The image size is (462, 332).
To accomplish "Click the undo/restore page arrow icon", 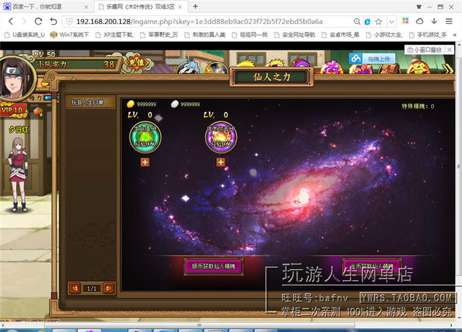I will click(x=54, y=21).
